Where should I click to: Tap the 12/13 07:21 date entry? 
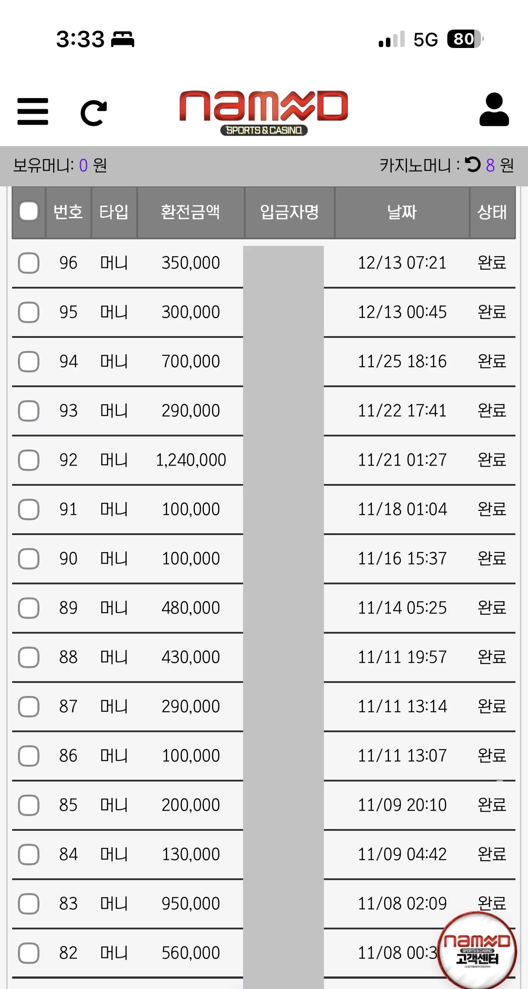click(x=402, y=263)
